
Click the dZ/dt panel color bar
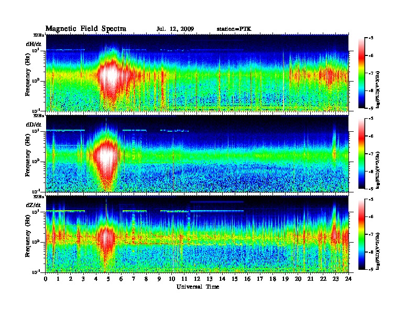pyautogui.click(x=362, y=234)
